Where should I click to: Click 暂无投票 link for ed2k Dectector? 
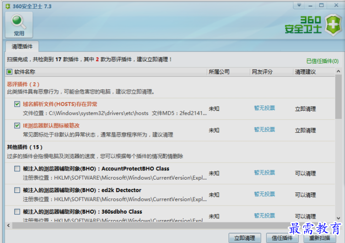tap(264, 194)
